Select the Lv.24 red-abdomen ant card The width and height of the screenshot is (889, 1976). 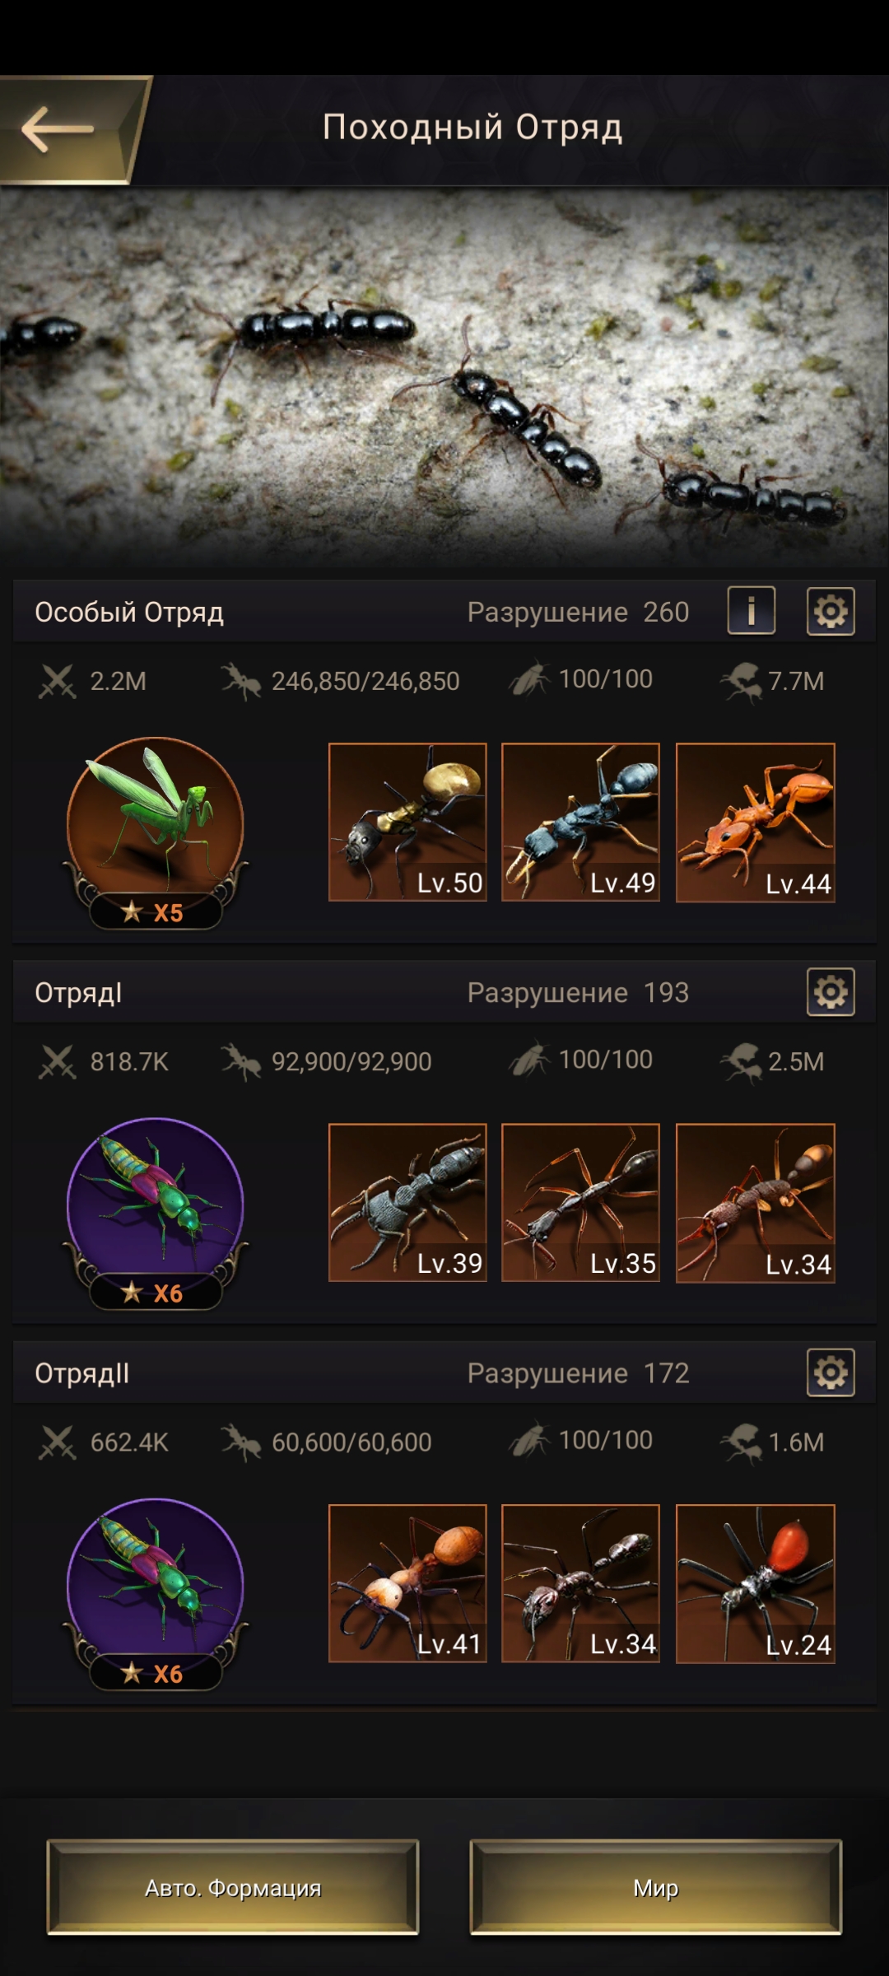(x=755, y=1583)
